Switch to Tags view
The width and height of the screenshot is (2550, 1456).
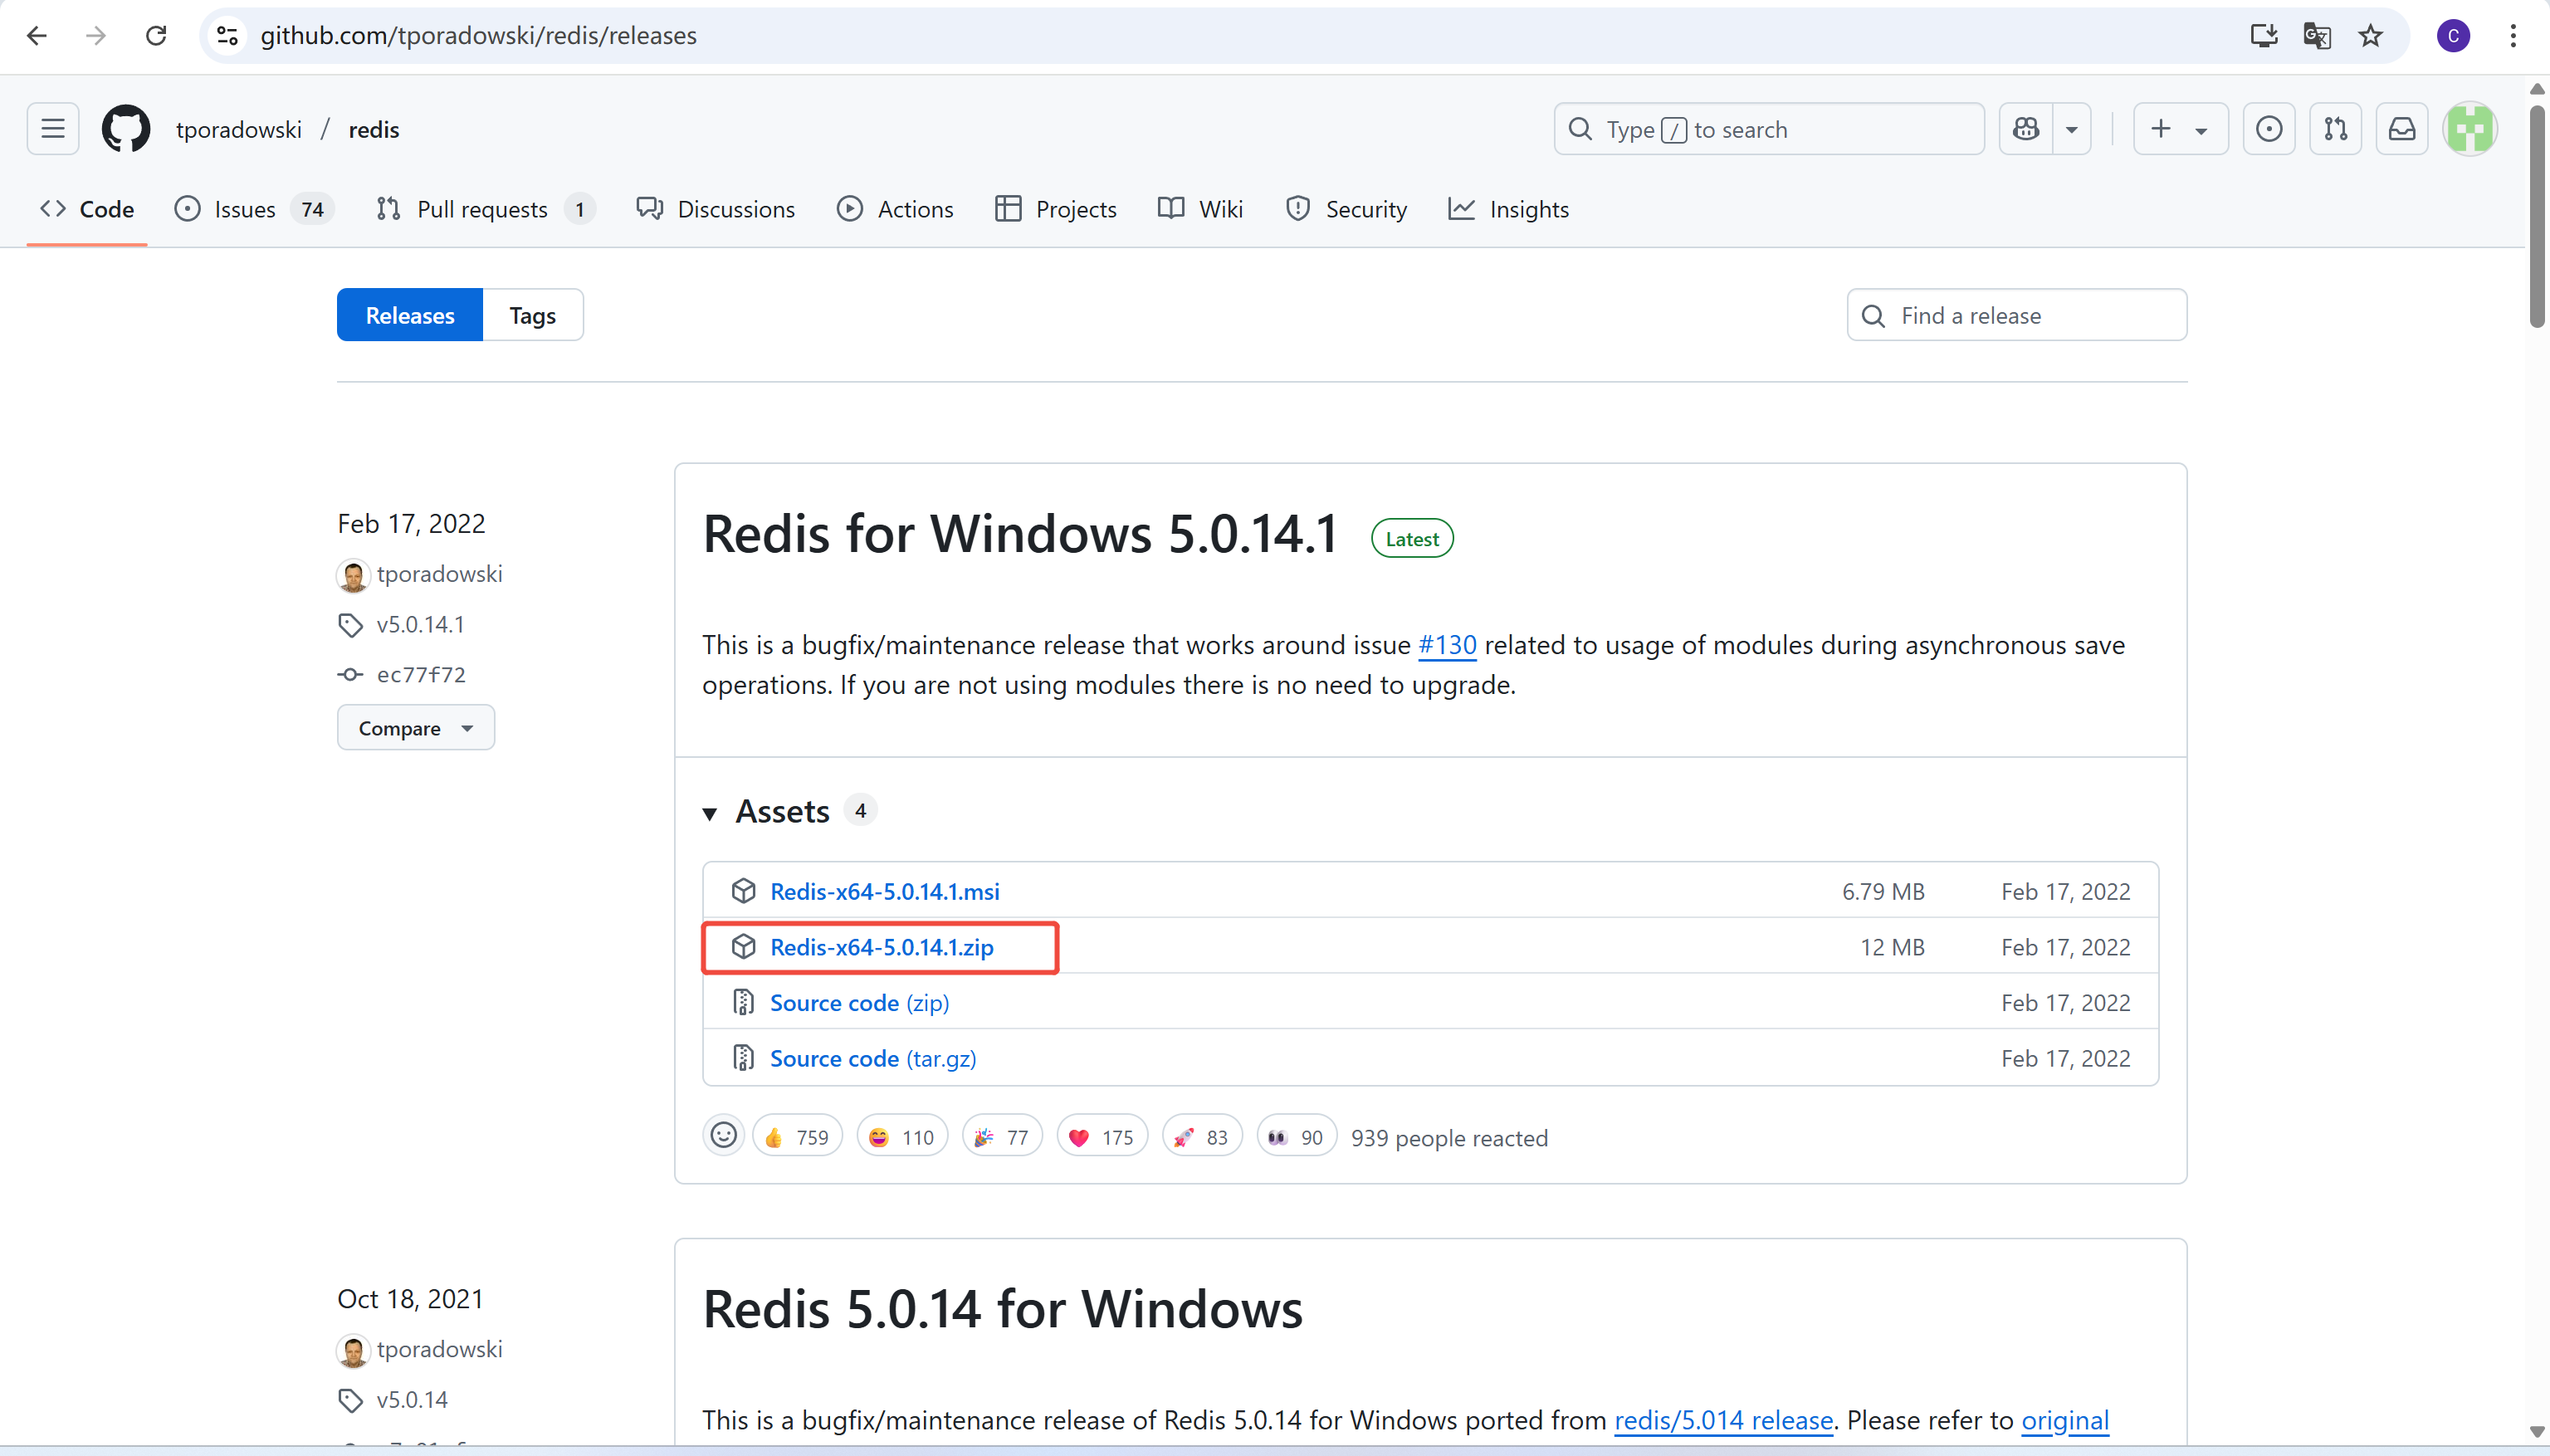coord(532,315)
